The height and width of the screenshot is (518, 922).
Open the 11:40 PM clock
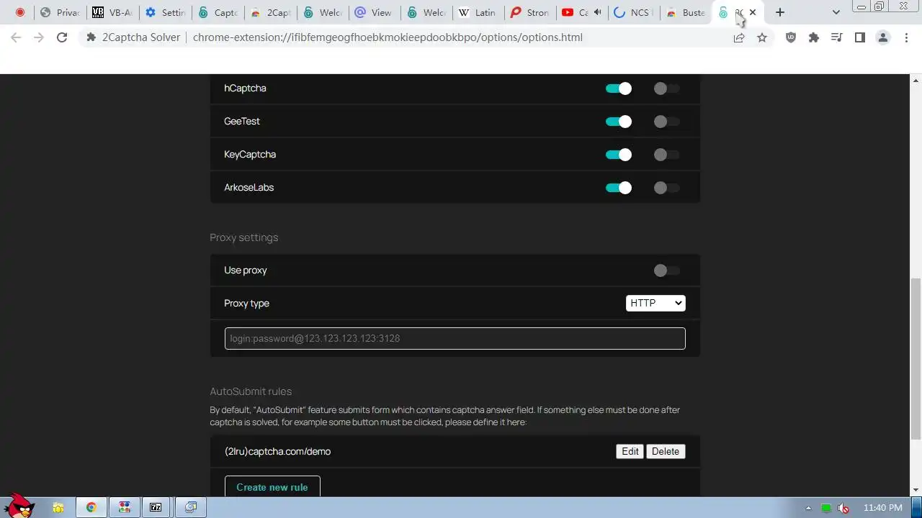[x=882, y=508]
